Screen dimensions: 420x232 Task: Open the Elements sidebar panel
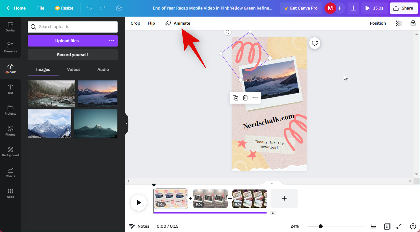(10, 48)
